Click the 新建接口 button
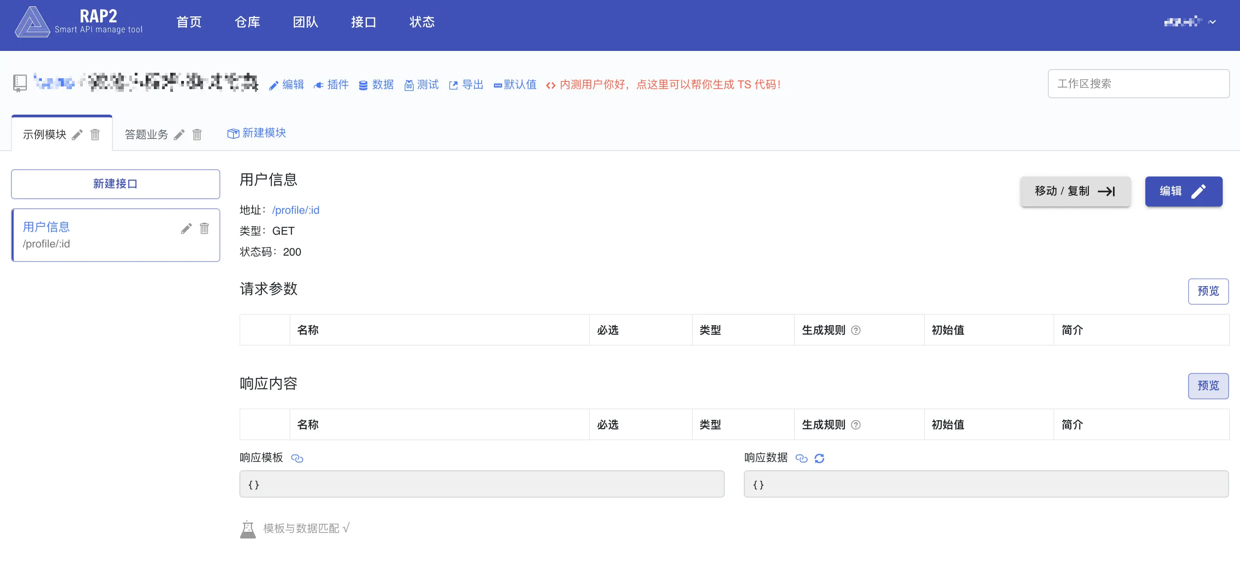Screen dimensions: 1240x574 116,184
